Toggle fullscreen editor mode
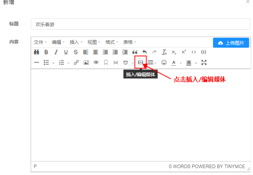 click(204, 63)
